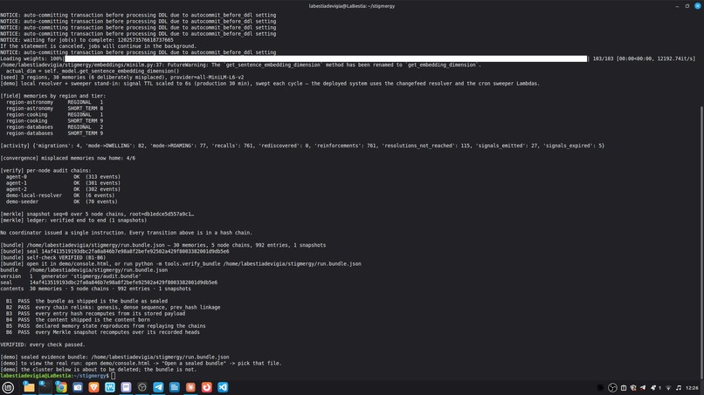Open the Brave browser taskbar icon
The image size is (704, 395).
coord(93,387)
